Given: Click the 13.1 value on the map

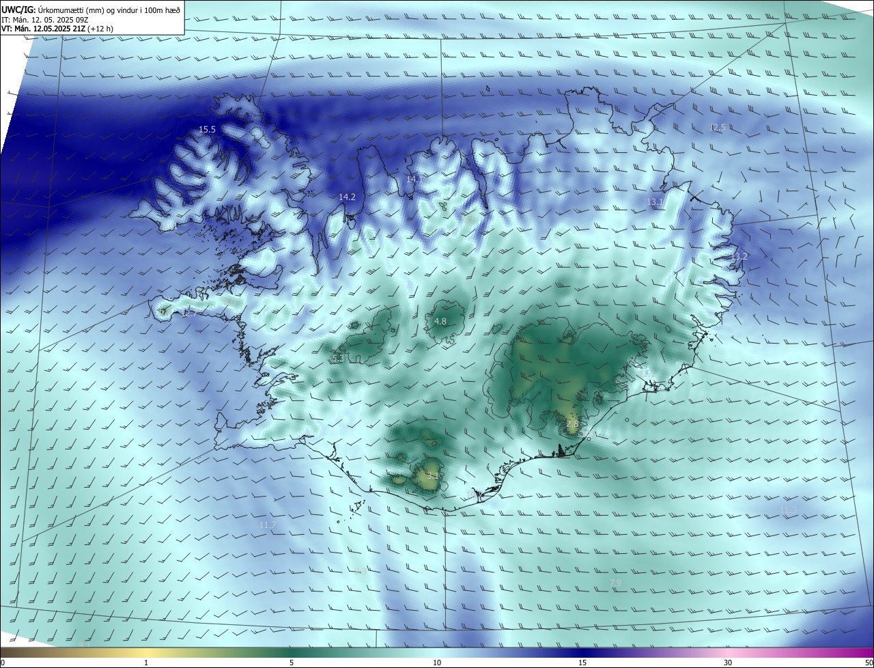Looking at the screenshot, I should [x=655, y=202].
